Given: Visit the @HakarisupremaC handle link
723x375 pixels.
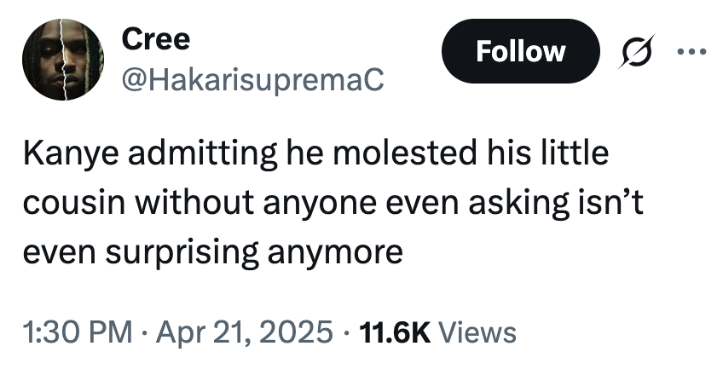Looking at the screenshot, I should click(253, 79).
